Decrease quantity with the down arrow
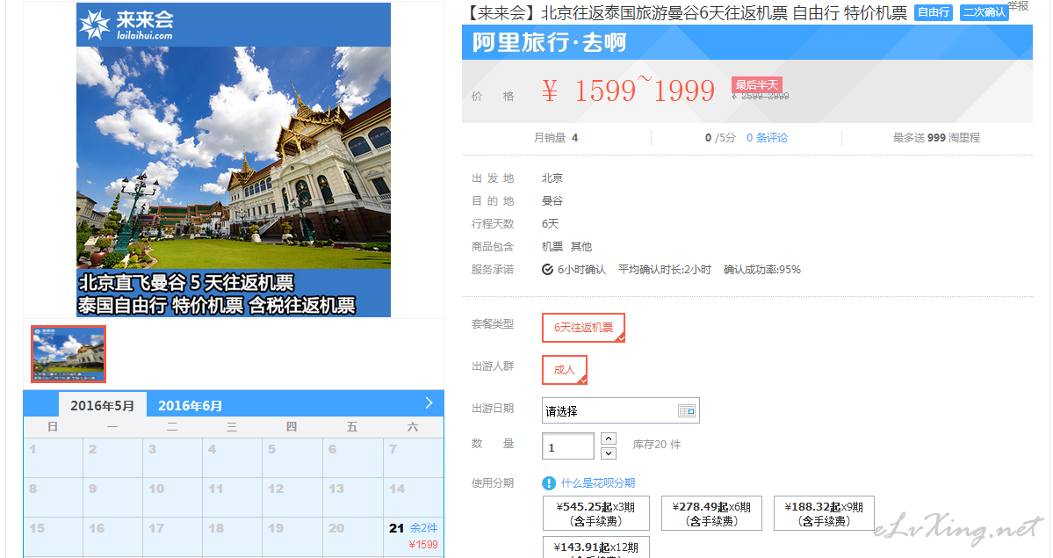Viewport: 1053px width, 558px height. (608, 453)
